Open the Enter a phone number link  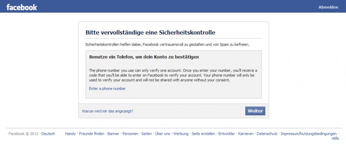point(107,89)
